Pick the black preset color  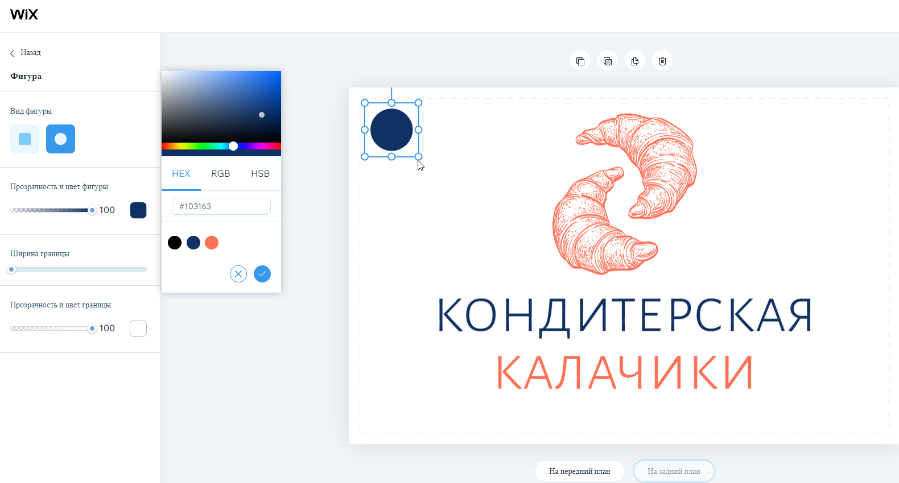tap(175, 243)
